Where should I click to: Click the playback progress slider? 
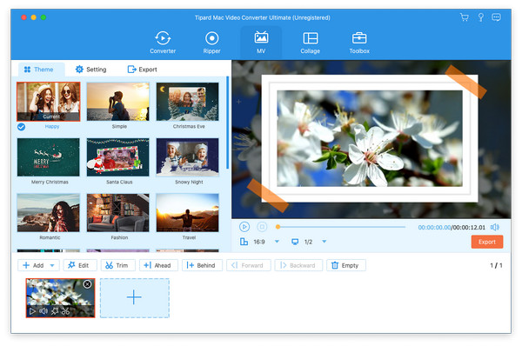pos(341,227)
